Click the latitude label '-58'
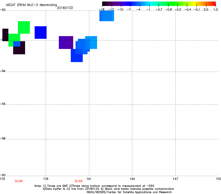221x194 pixels. [x=3, y=138]
